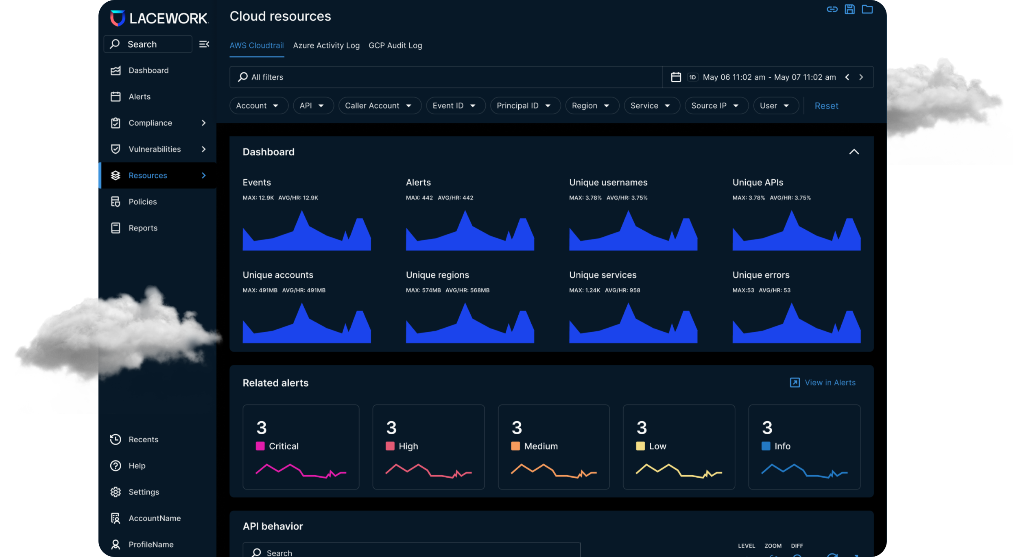Open the Dashboard sidebar item
Image resolution: width=1013 pixels, height=557 pixels.
(148, 70)
